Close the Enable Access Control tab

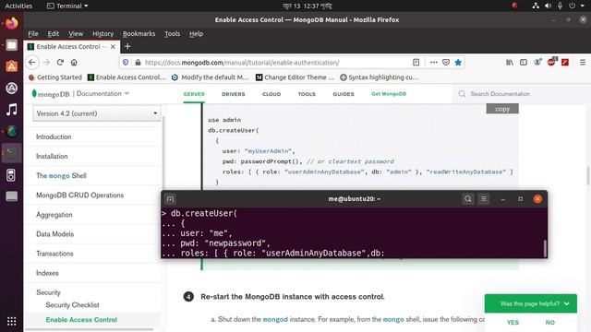tap(113, 47)
